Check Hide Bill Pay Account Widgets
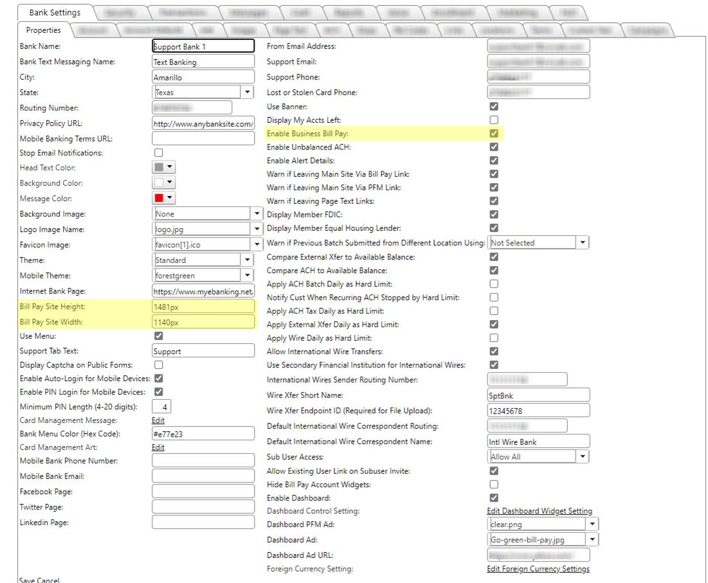Screen dimensions: 708x583 (494, 485)
